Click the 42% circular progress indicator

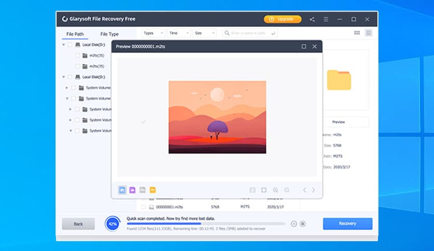click(112, 224)
